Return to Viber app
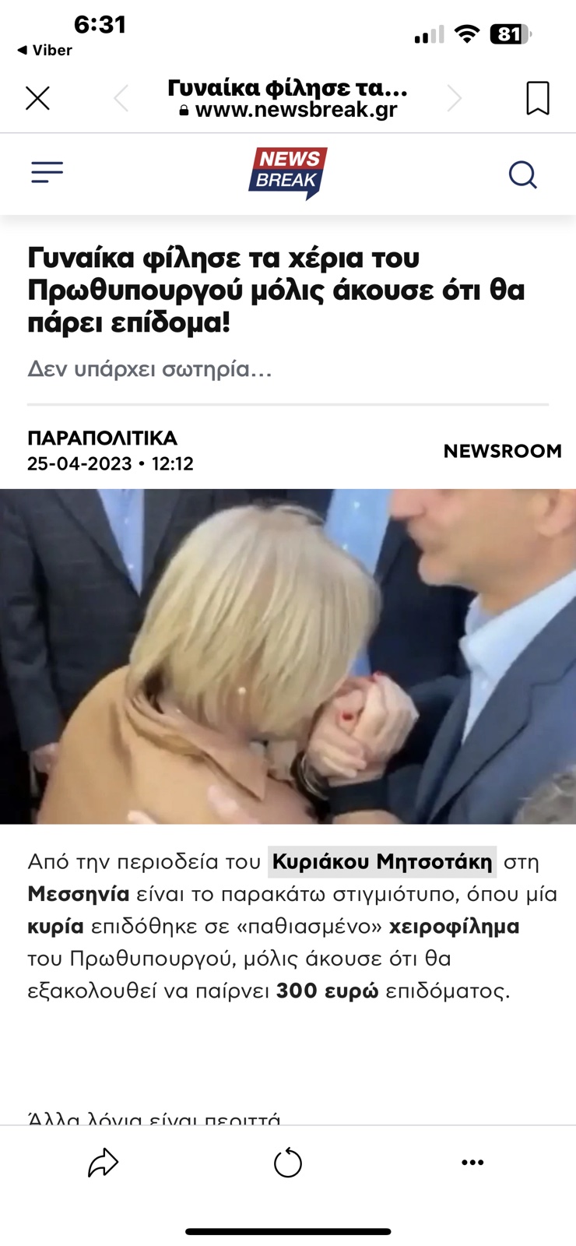 coord(44,50)
